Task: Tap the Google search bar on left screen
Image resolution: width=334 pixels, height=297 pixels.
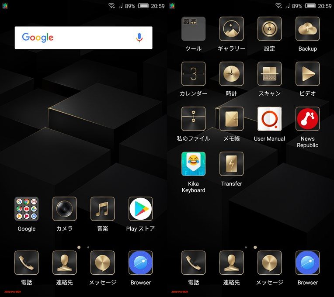Action: point(83,38)
